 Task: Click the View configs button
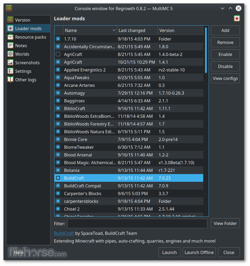point(225,78)
